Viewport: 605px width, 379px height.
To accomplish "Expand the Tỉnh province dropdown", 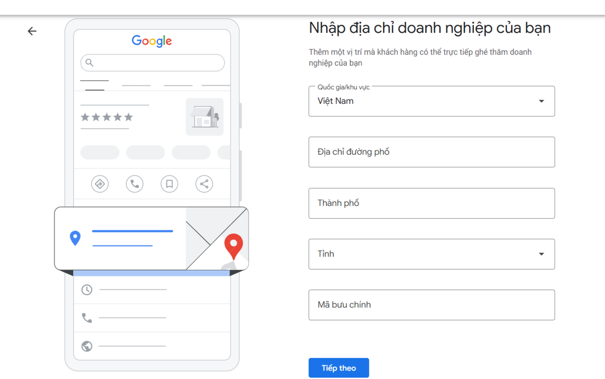I will pos(542,254).
